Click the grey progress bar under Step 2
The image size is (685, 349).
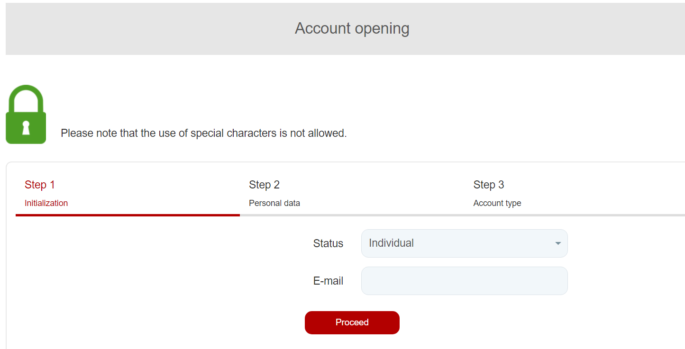click(x=352, y=215)
